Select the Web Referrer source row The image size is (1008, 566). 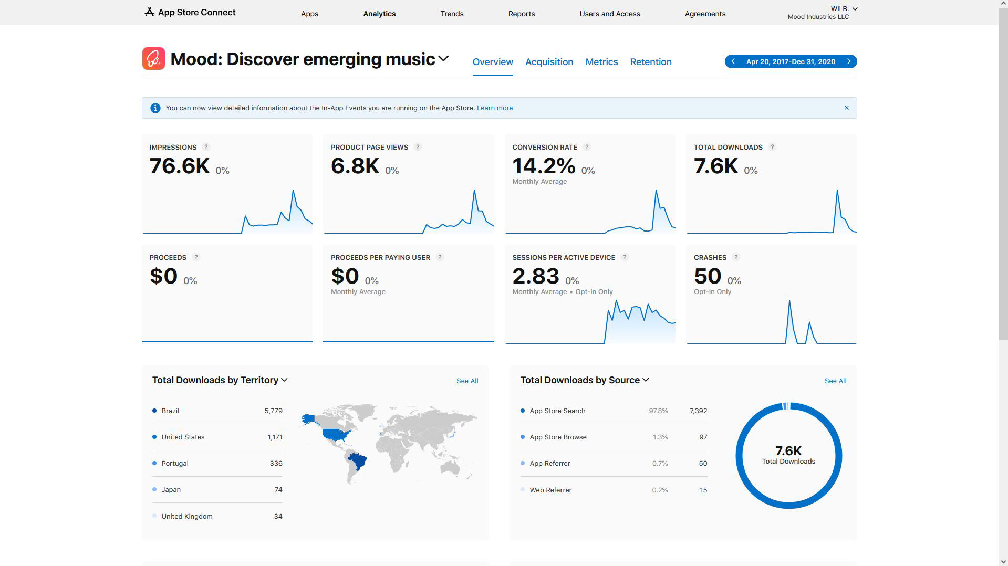[614, 490]
